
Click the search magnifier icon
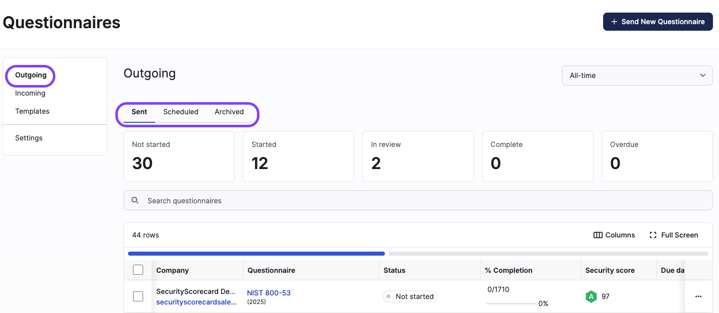pos(135,200)
